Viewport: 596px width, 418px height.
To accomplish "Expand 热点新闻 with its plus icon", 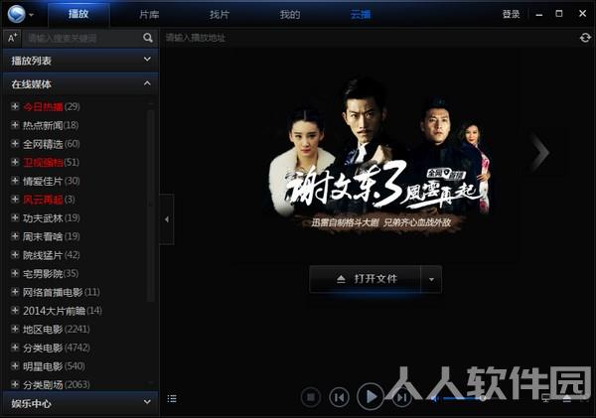I will coord(15,125).
